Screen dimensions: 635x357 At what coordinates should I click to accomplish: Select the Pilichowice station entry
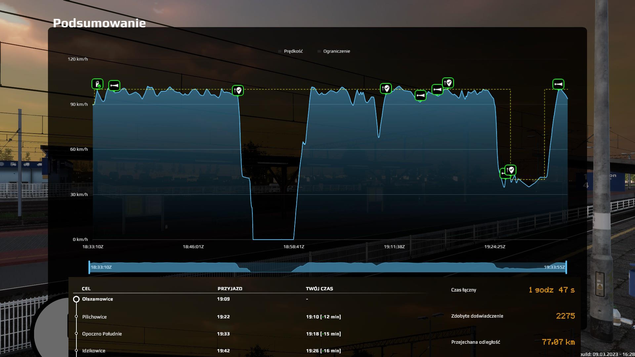coord(95,317)
